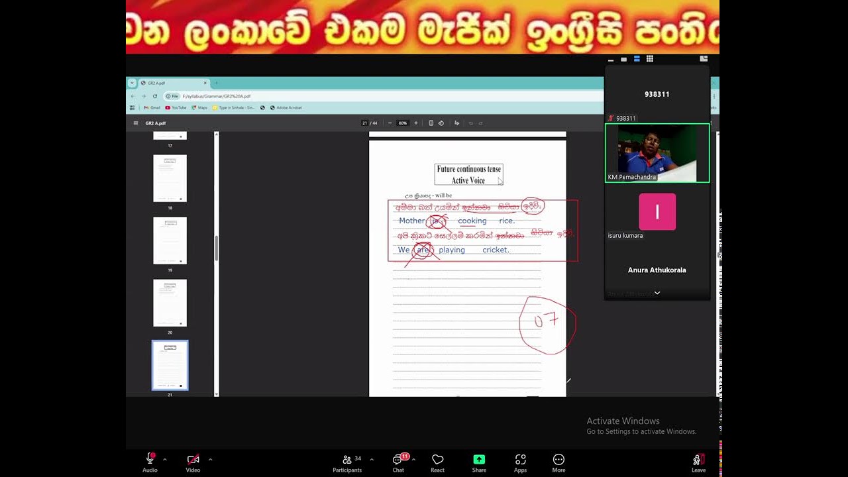Open page 21 thumbnail
The width and height of the screenshot is (848, 477).
click(170, 365)
